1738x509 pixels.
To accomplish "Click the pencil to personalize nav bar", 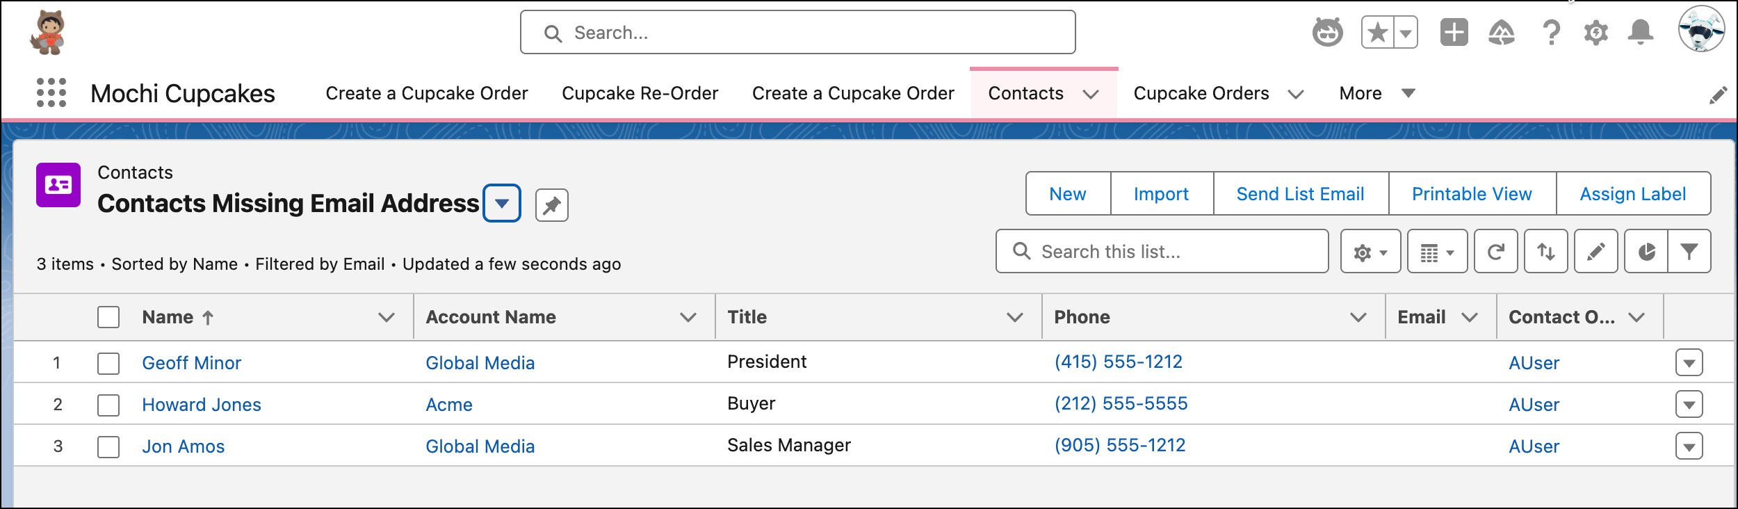I will tap(1718, 95).
